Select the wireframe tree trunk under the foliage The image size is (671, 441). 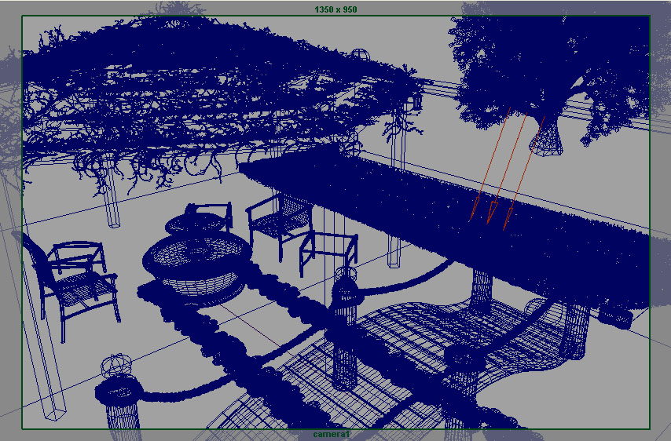pyautogui.click(x=547, y=137)
